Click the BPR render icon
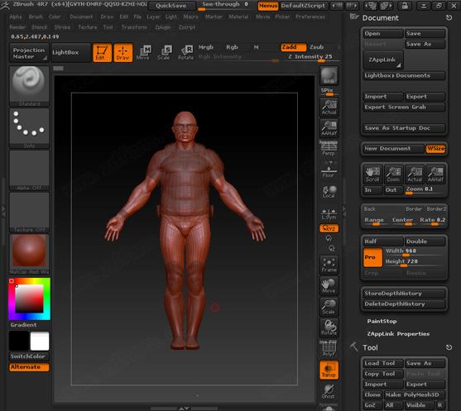The height and width of the screenshot is (411, 461). click(x=329, y=75)
